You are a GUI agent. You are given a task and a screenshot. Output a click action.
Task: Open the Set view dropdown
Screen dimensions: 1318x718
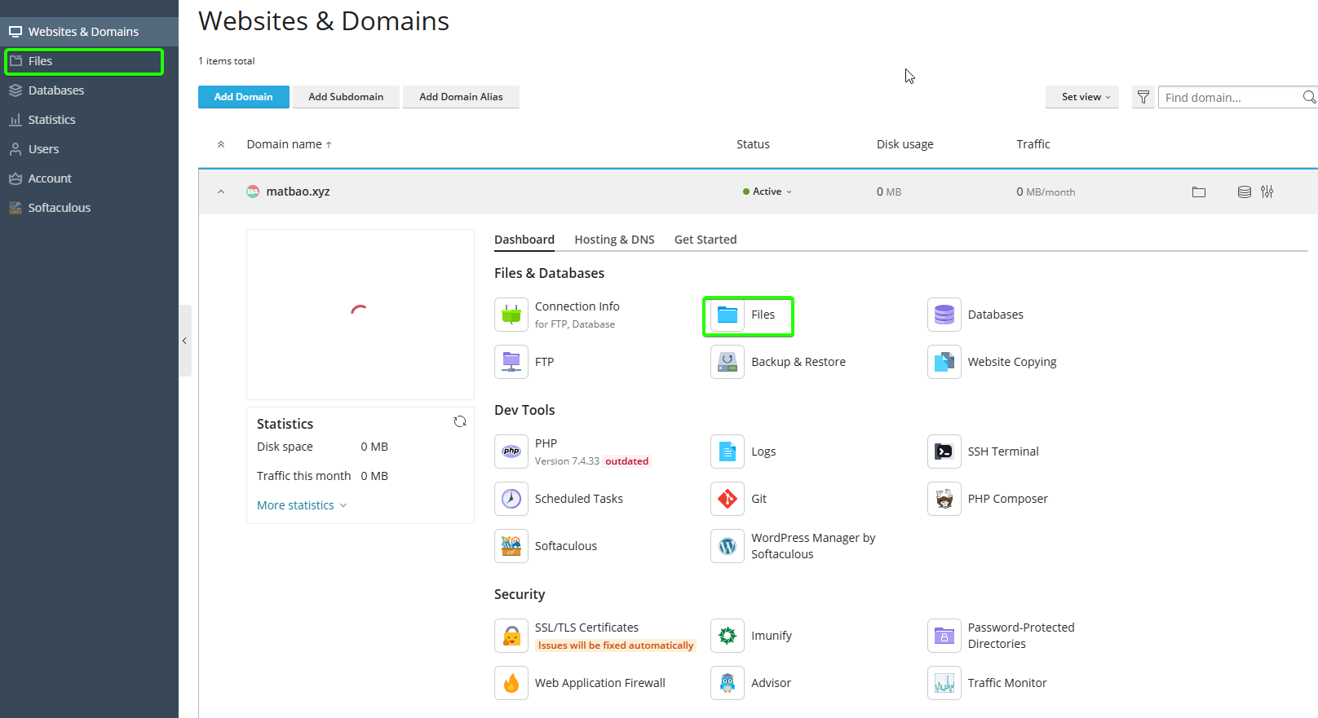pyautogui.click(x=1081, y=97)
